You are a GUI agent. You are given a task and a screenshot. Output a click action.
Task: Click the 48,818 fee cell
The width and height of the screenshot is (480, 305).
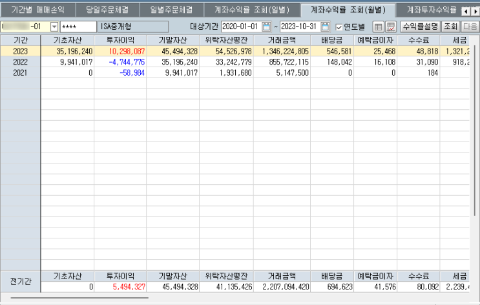click(x=419, y=51)
